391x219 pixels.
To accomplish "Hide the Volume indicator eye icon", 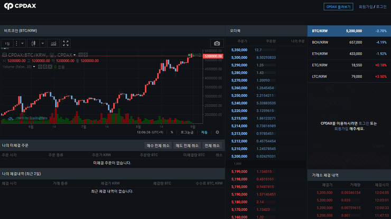I will 40,67.
